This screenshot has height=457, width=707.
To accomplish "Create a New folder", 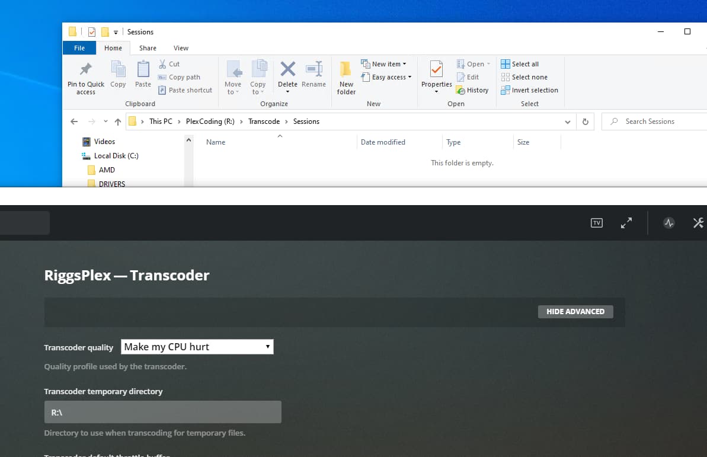I will (346, 78).
